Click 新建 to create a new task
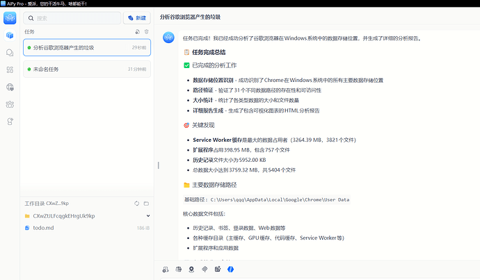This screenshot has height=280, width=480. pos(137,18)
